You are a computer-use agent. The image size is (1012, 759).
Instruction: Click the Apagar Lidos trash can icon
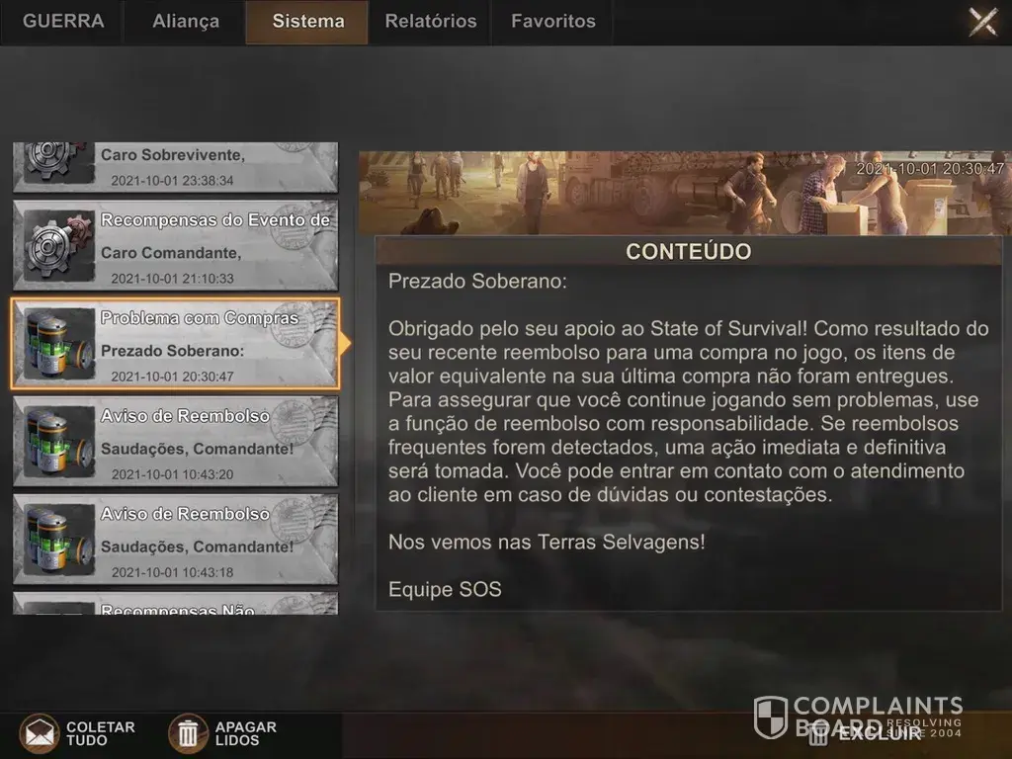pos(188,734)
